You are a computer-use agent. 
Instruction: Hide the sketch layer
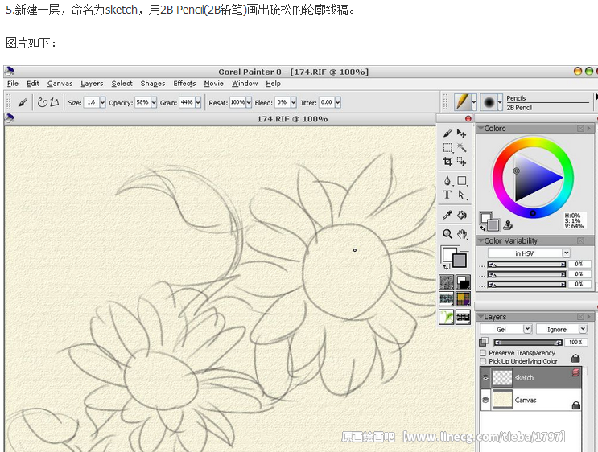click(x=485, y=378)
